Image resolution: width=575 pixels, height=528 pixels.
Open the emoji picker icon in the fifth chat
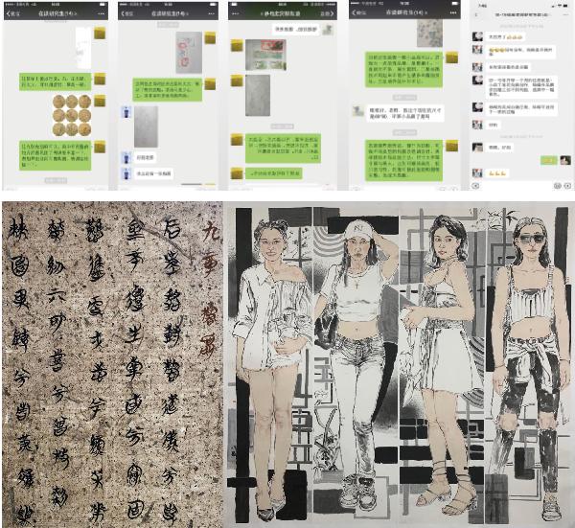pyautogui.click(x=558, y=186)
